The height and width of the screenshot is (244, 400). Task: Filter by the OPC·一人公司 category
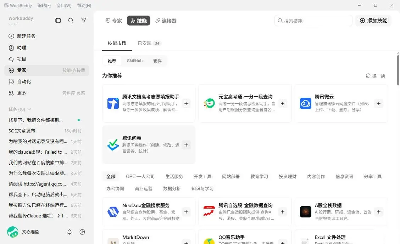tap(140, 176)
